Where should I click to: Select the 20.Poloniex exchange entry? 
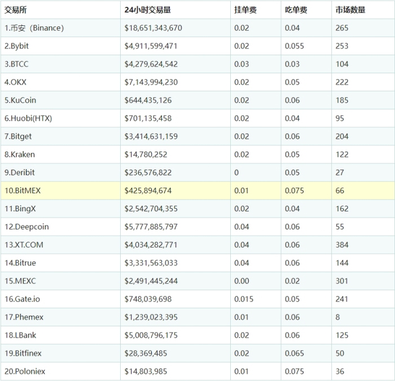point(25,371)
